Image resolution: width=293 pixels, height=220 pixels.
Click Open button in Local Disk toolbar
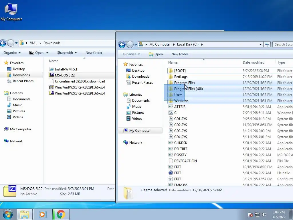(x=156, y=54)
